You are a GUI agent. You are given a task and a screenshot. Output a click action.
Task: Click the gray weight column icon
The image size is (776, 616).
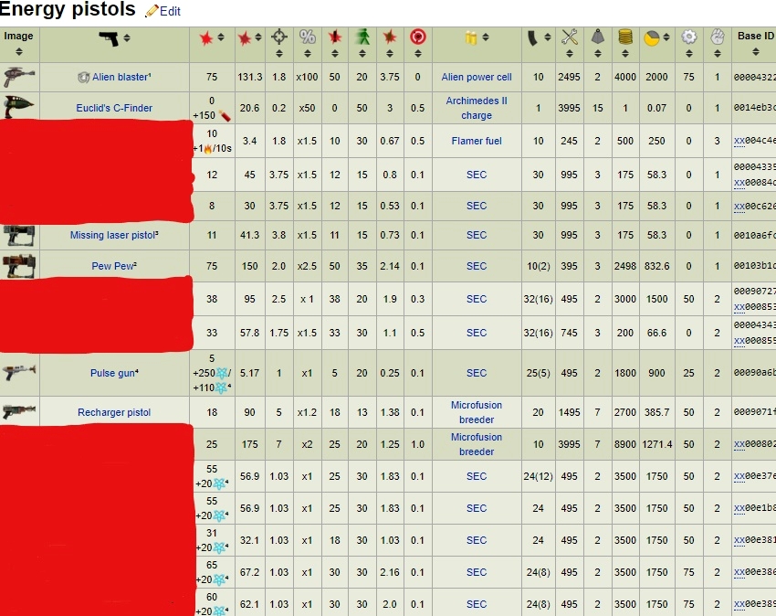tap(597, 37)
